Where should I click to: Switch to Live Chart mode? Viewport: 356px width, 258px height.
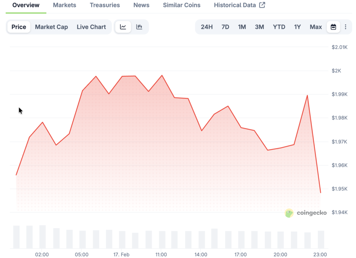(91, 27)
